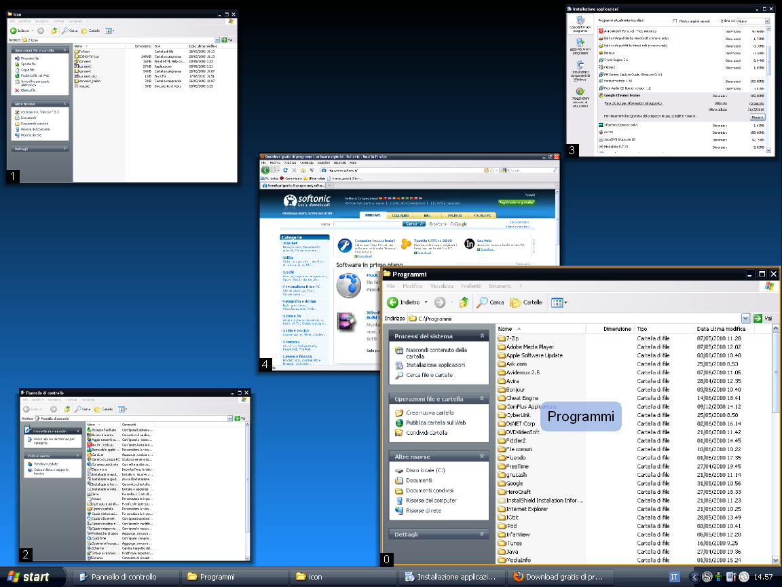Select the Fiddler2 folder
This screenshot has height=587, width=782.
pos(512,440)
